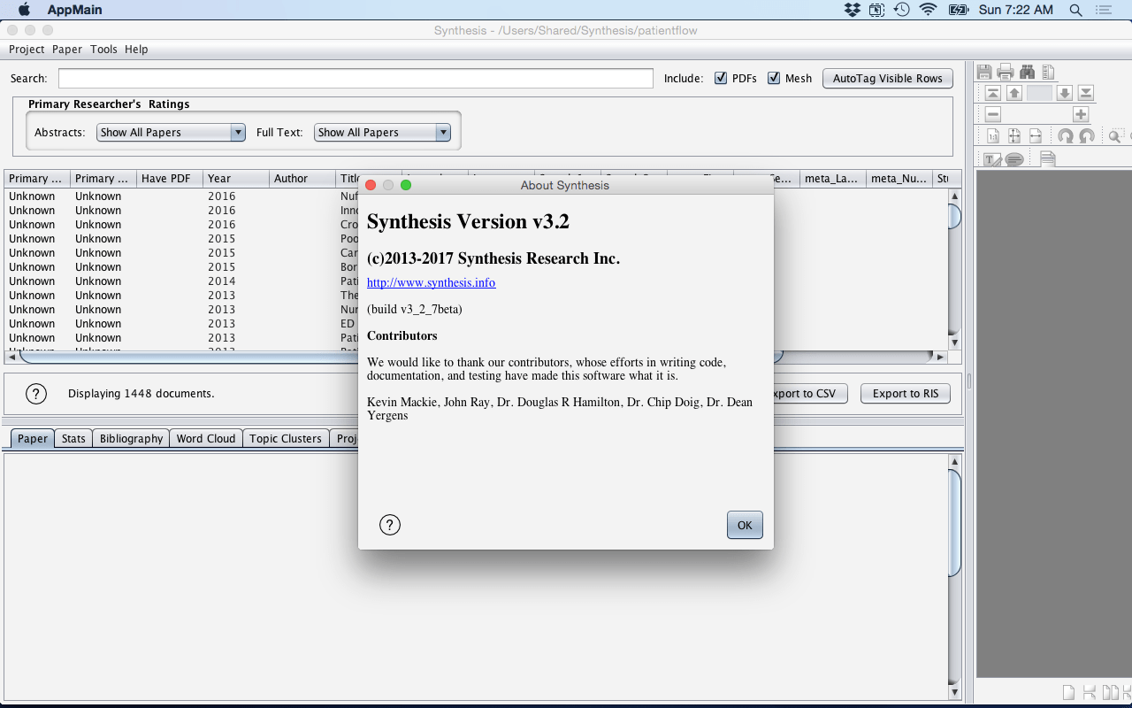Open the synthesis.info website link

[431, 283]
